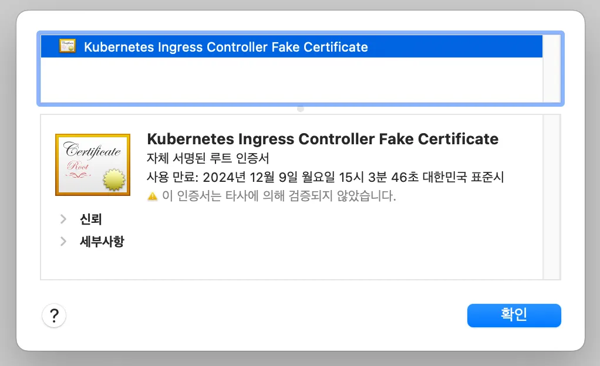Click the 신뢰 section label
600x366 pixels.
[91, 219]
